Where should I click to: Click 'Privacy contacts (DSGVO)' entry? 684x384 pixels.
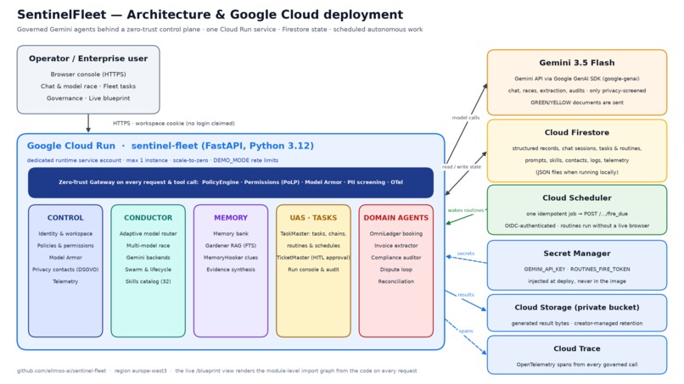click(x=65, y=270)
